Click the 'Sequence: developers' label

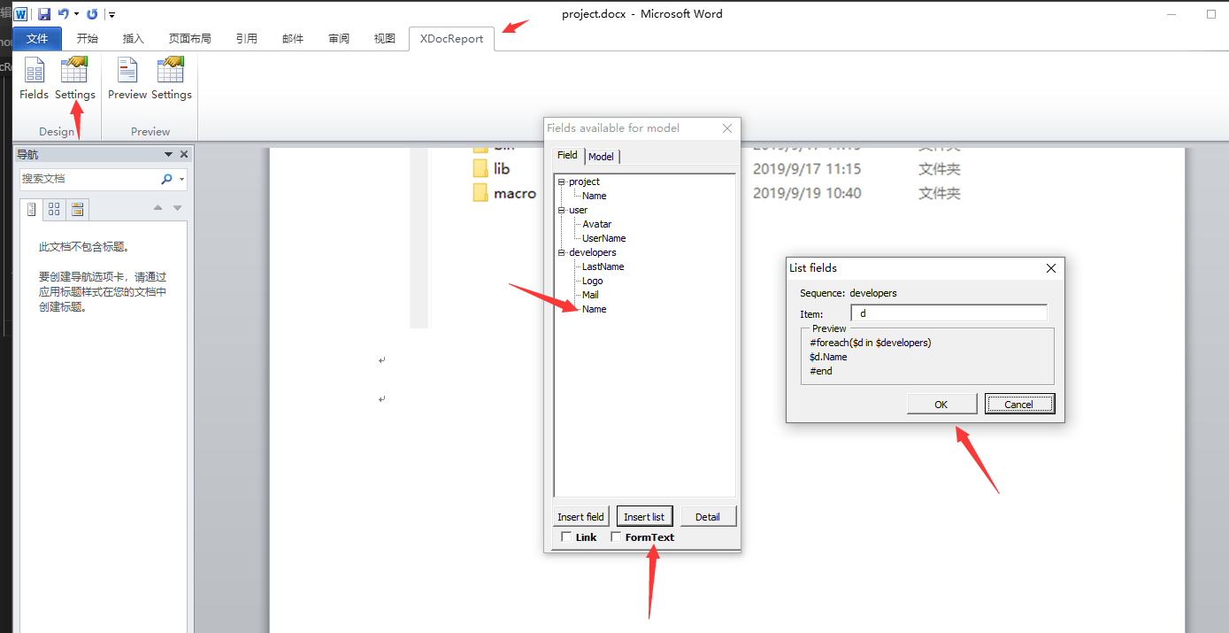coord(849,293)
